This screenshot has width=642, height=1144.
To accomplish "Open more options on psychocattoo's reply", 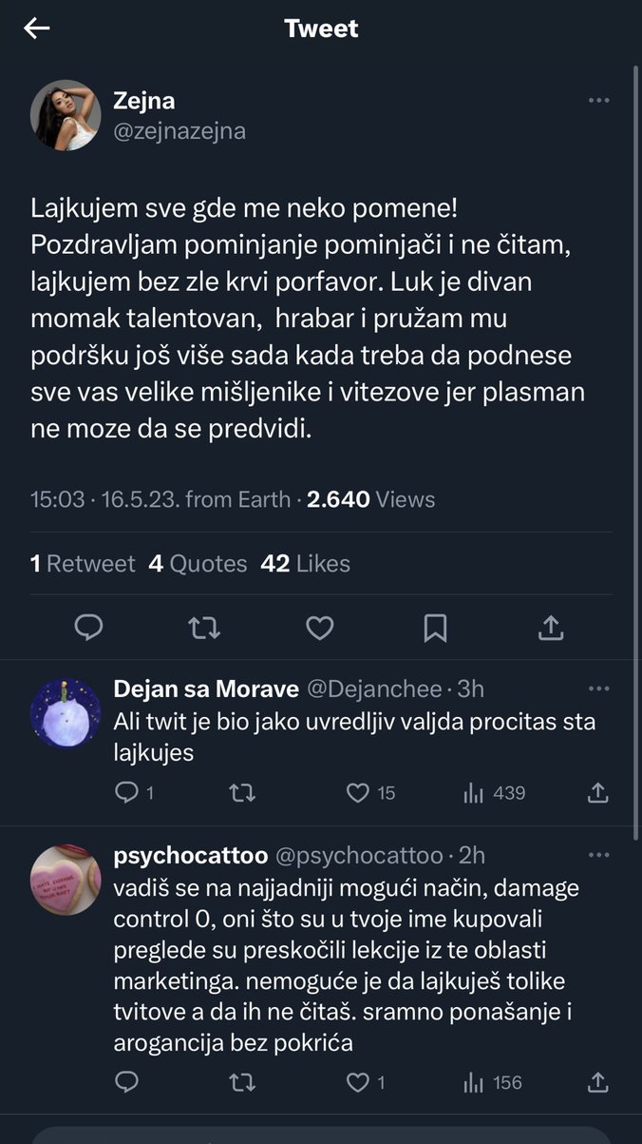I will (598, 856).
